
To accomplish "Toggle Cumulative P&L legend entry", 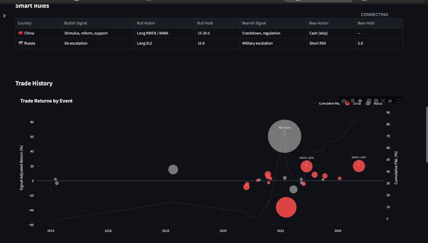I will click(324, 103).
